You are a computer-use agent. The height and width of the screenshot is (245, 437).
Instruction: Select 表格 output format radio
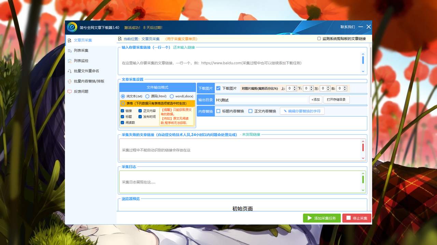(123, 103)
